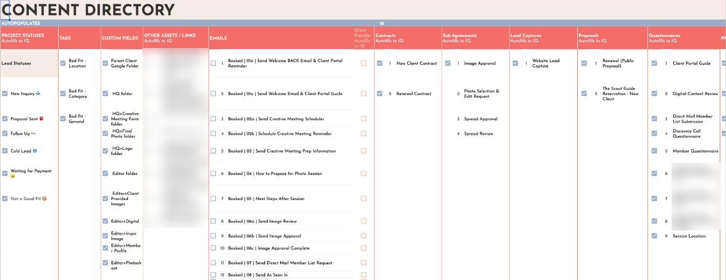Click the Send Direct Mail Member List Request cell
The height and width of the screenshot is (280, 726).
[x=280, y=263]
